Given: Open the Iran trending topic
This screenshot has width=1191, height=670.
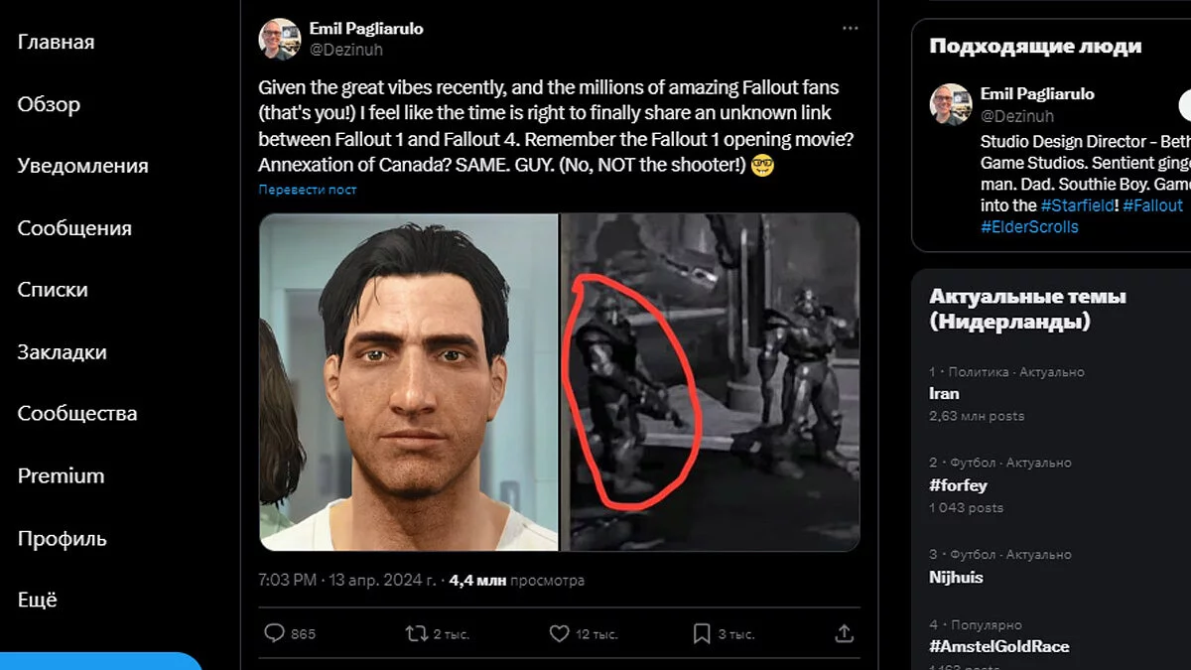Looking at the screenshot, I should (x=944, y=393).
